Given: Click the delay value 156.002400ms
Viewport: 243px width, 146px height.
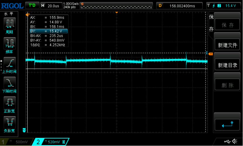Looking at the screenshot, I should pyautogui.click(x=182, y=6).
